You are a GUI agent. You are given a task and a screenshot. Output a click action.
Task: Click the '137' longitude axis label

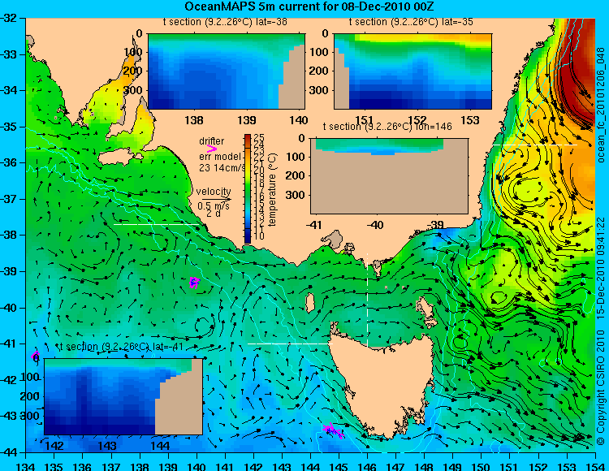coord(111,466)
